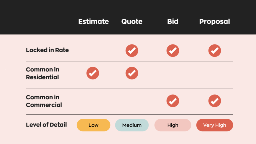Viewport: 256px width, 144px height.
Task: Click the Proposal checkmark for Common in Commercial
Action: (214, 101)
